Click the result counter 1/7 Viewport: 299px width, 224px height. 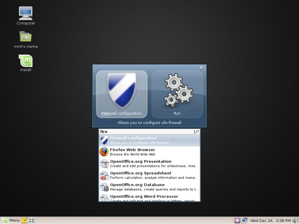196,131
